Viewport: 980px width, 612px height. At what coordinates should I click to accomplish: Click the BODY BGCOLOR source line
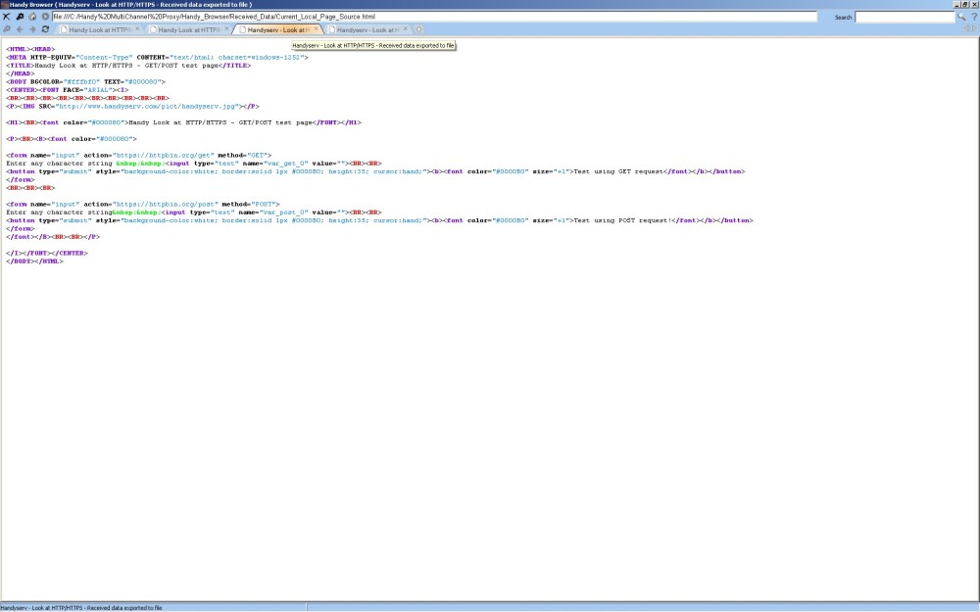tap(85, 82)
